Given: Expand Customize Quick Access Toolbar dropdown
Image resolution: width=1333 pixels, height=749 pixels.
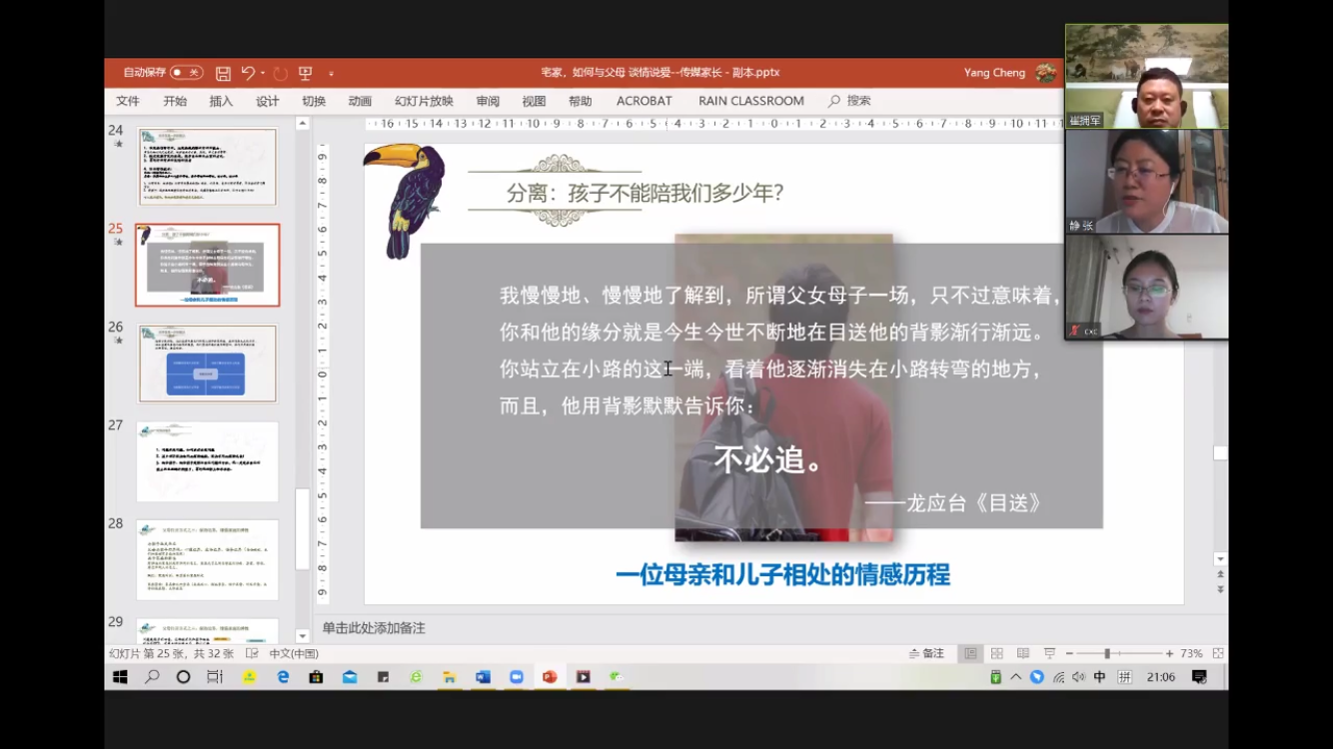Looking at the screenshot, I should click(x=331, y=73).
